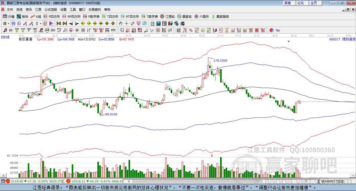Click the status bar grid icon
The width and height of the screenshot is (356, 191).
point(3,181)
